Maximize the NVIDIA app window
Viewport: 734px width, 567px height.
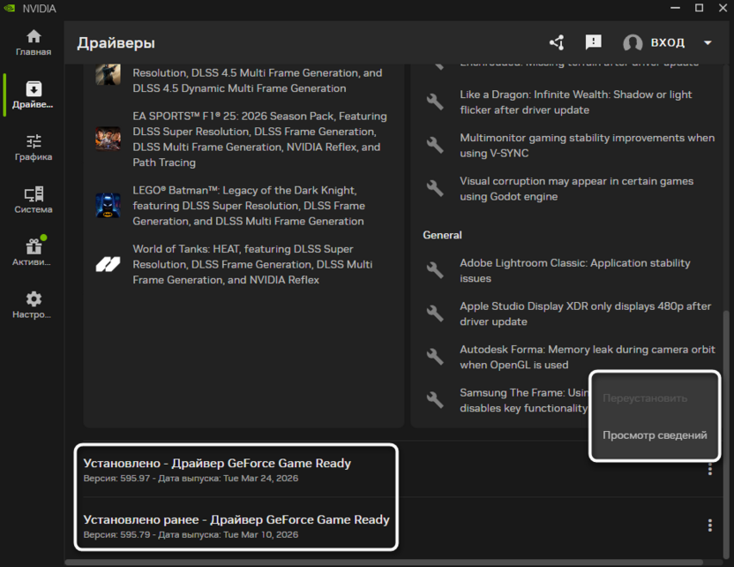coord(699,8)
